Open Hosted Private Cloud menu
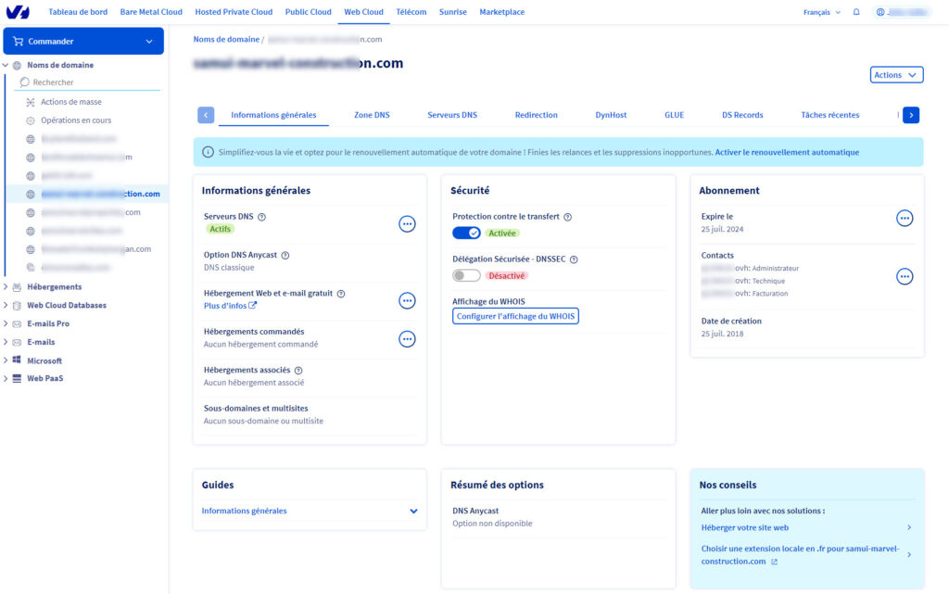The width and height of the screenshot is (949, 594). point(234,12)
